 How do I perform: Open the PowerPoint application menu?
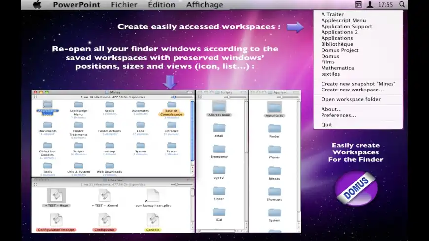point(76,4)
